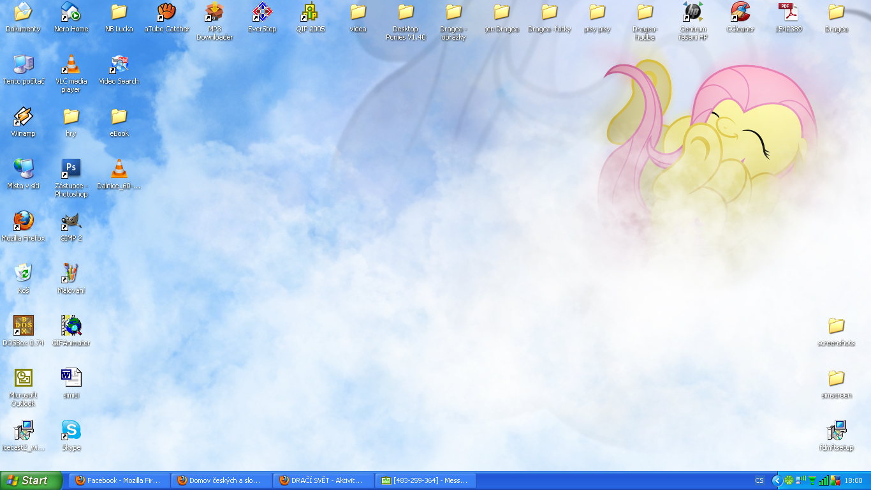The image size is (871, 490).
Task: Open the simscreen folder
Action: pos(837,383)
